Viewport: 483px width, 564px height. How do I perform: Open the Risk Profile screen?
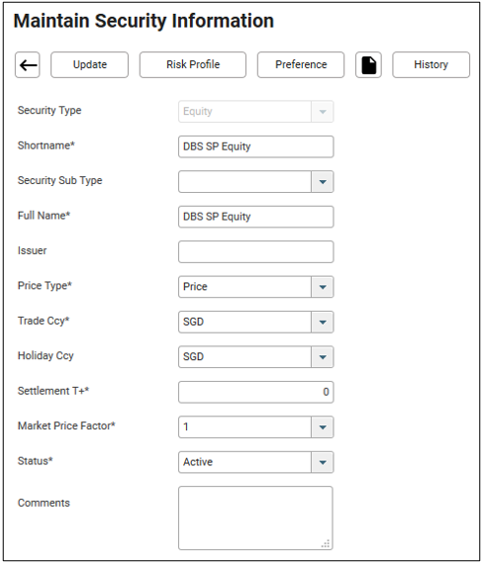193,65
